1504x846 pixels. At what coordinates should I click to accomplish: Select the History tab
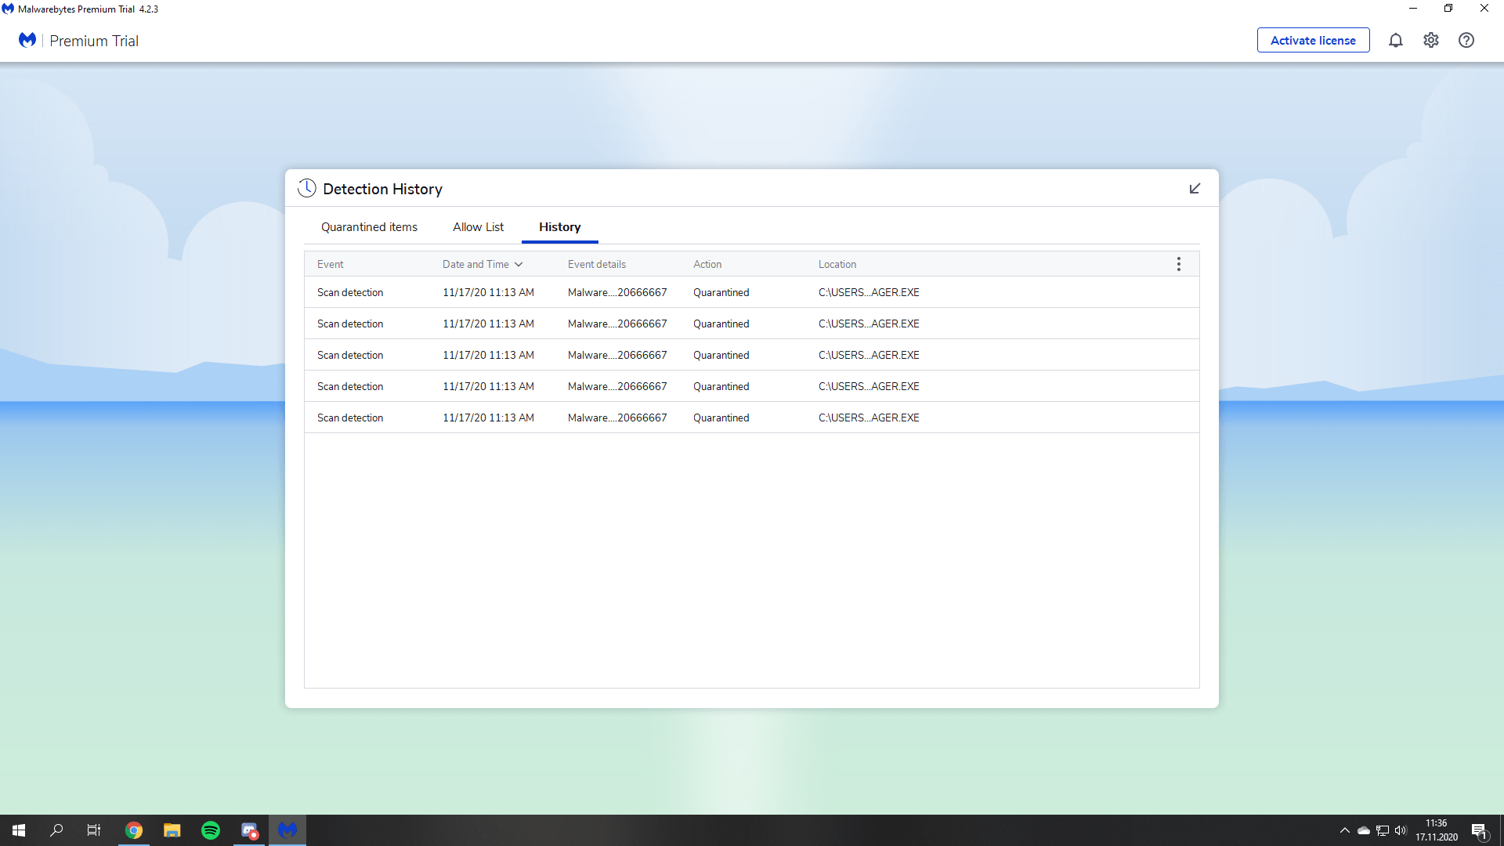click(x=559, y=227)
